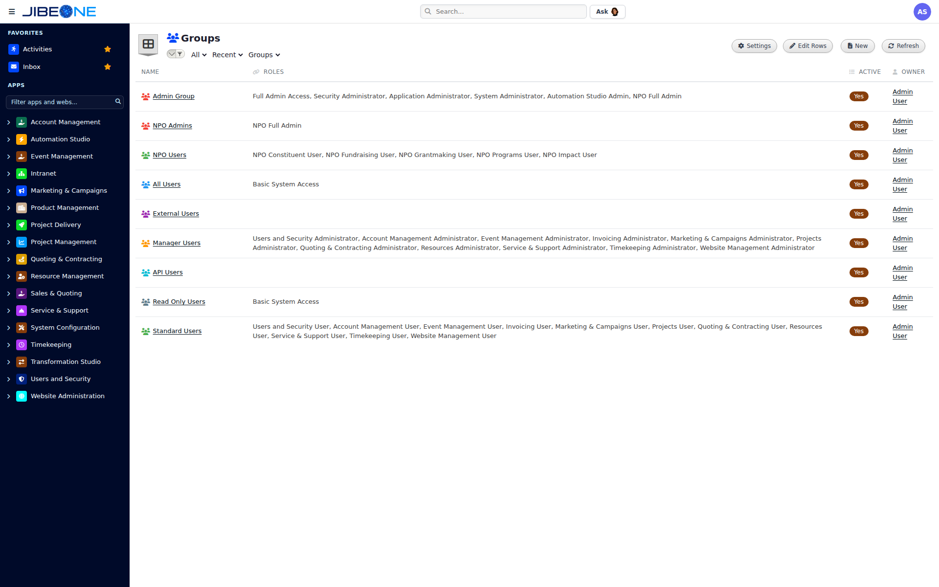Click the Account Management app icon
The image size is (939, 587).
pos(22,122)
